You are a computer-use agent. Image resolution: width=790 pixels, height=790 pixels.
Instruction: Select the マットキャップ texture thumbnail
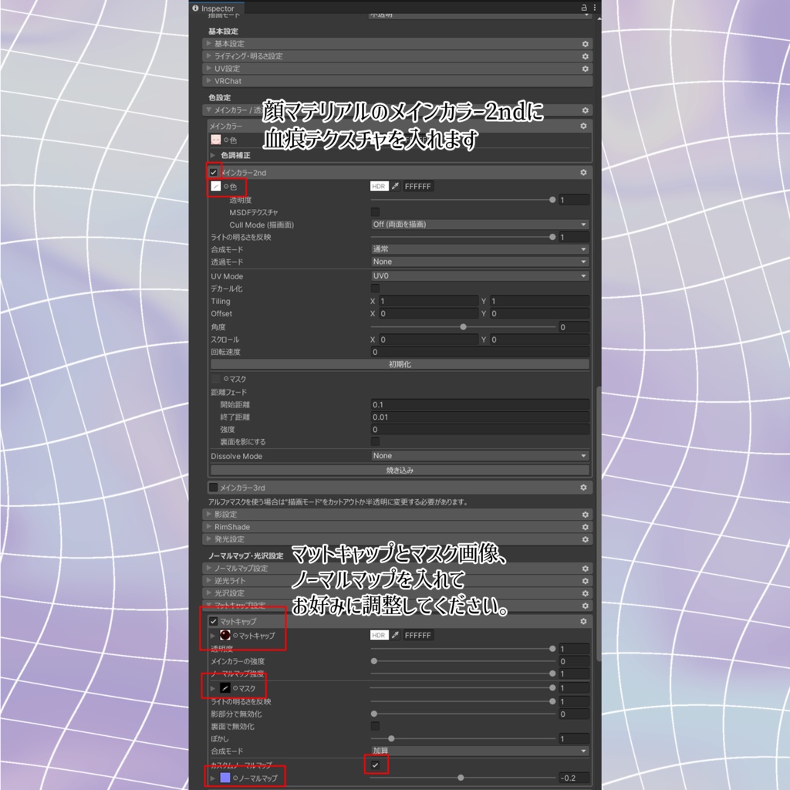click(x=225, y=636)
